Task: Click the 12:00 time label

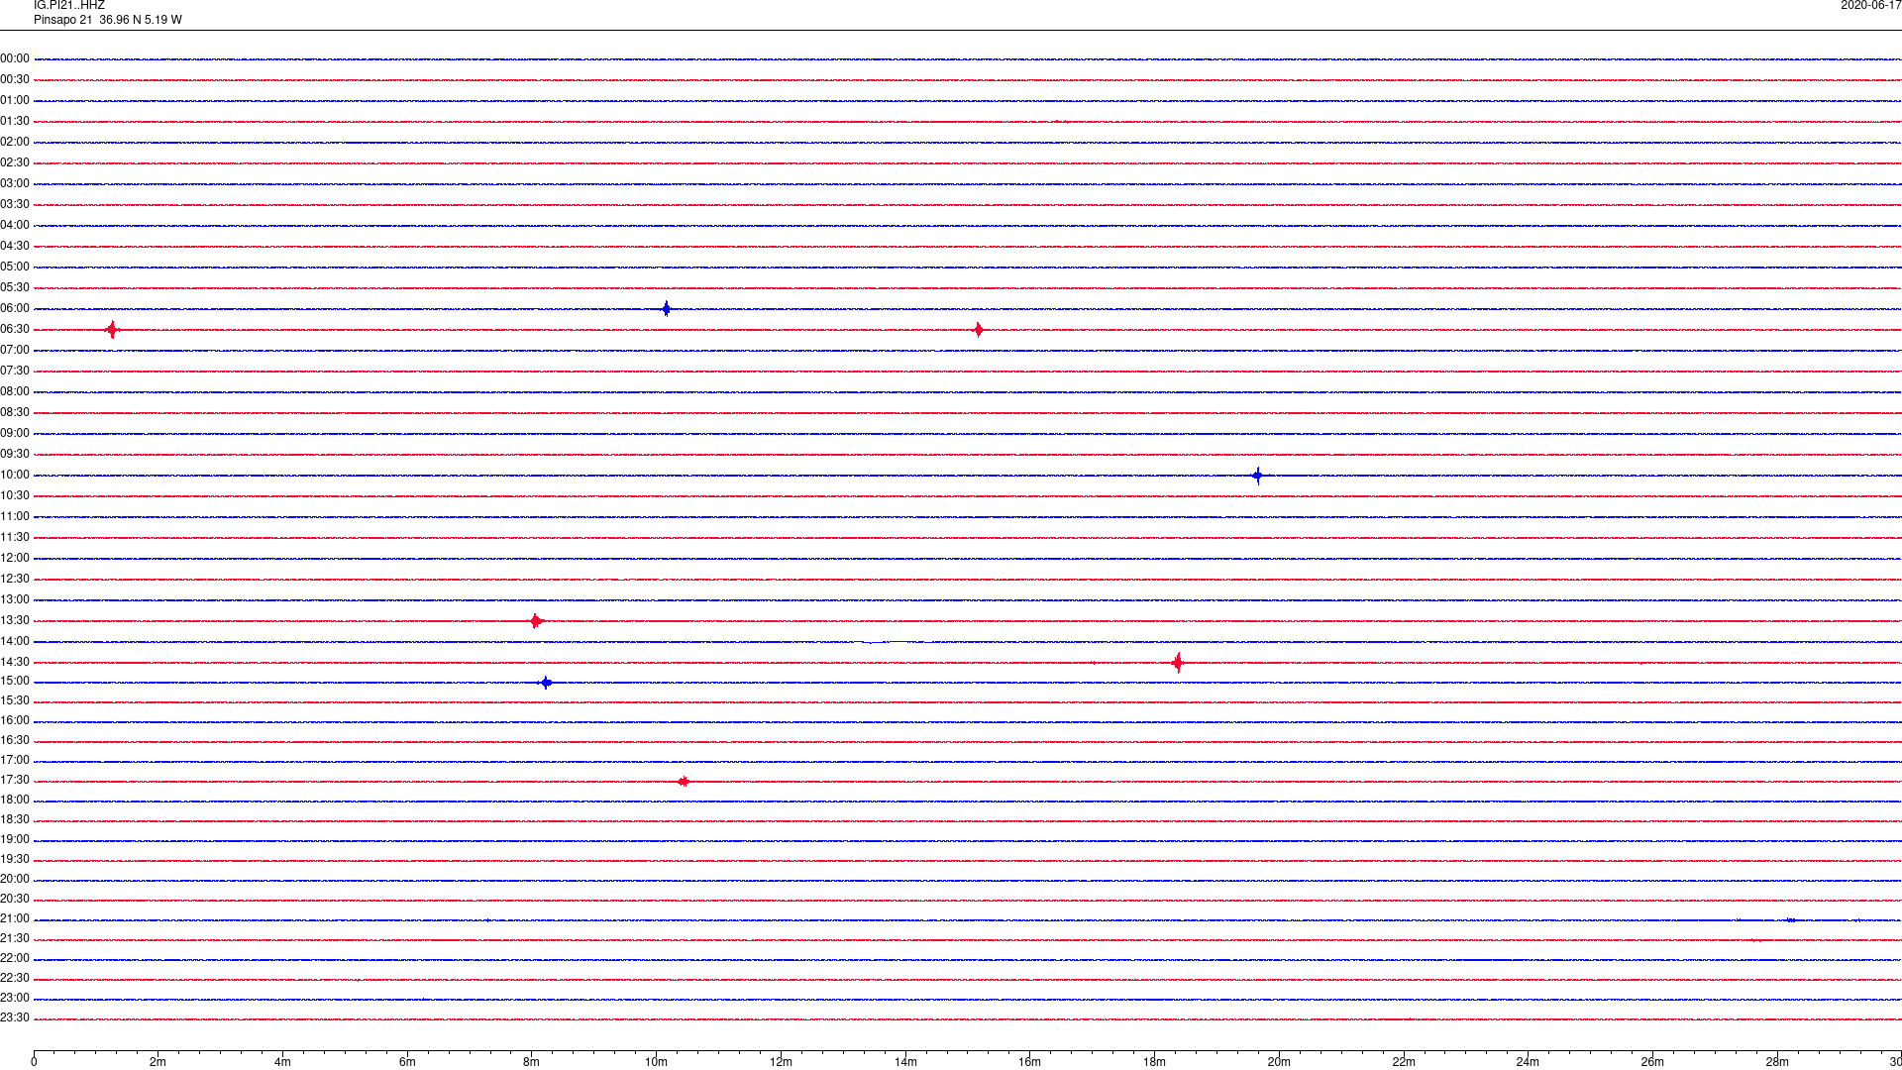Action: (x=15, y=558)
